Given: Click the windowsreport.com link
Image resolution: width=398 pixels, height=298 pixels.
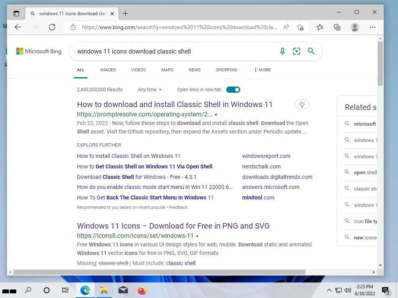Looking at the screenshot, I should coord(266,156).
